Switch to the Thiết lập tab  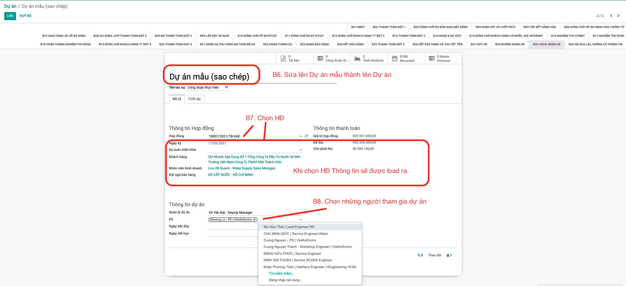[194, 99]
